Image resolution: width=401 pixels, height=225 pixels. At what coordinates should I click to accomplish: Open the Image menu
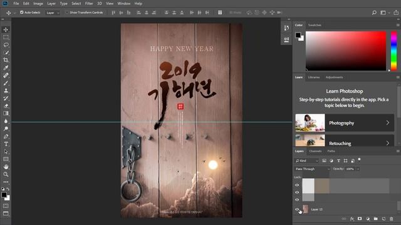click(38, 4)
